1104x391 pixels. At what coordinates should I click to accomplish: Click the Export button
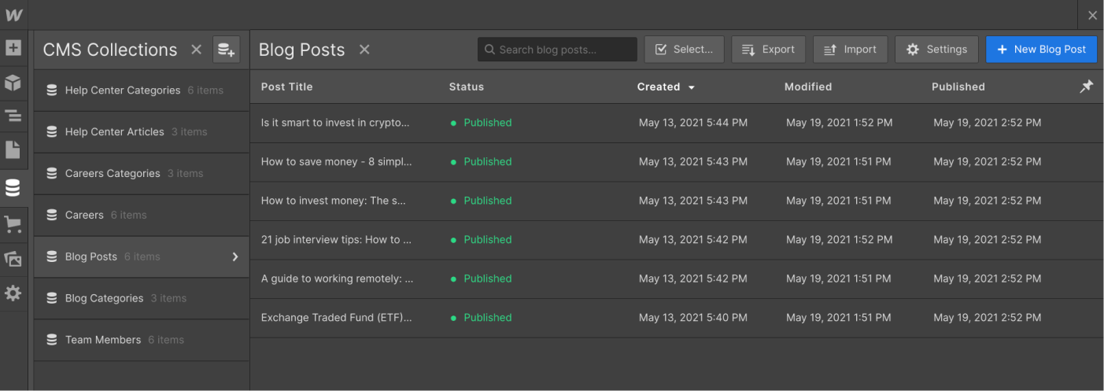click(768, 50)
